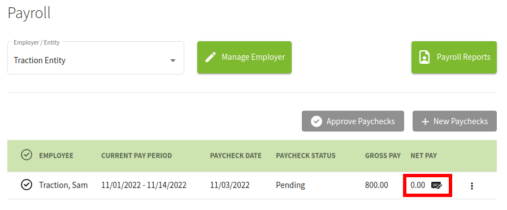Toggle the select-all checkmark in table header
The height and width of the screenshot is (210, 507).
[x=26, y=155]
